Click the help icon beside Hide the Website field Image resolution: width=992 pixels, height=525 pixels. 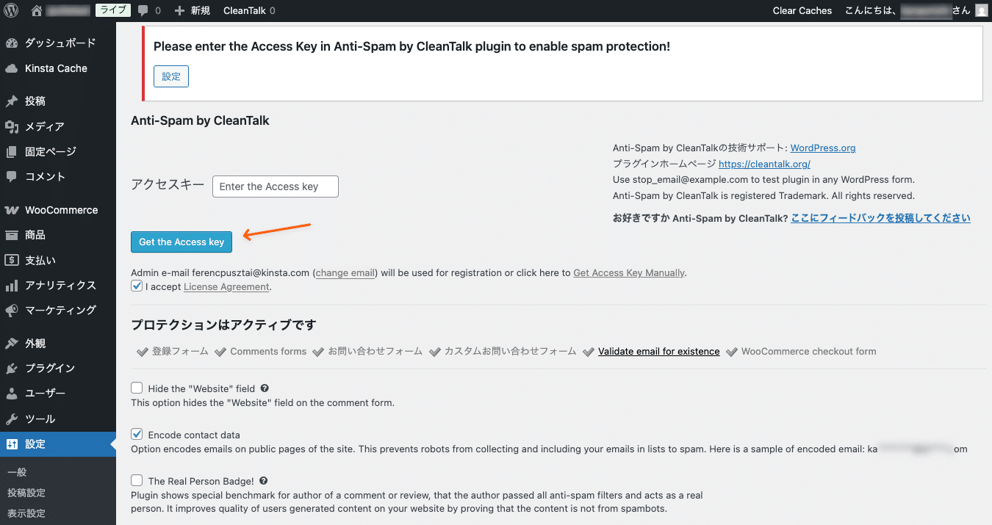265,388
